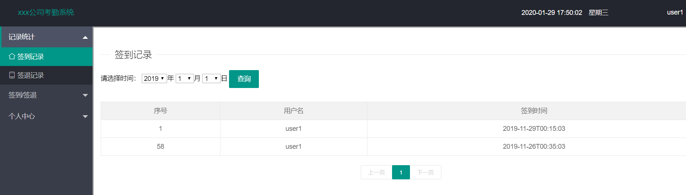The height and width of the screenshot is (195, 686).
Task: Click the 序号 column header
Action: 160,111
